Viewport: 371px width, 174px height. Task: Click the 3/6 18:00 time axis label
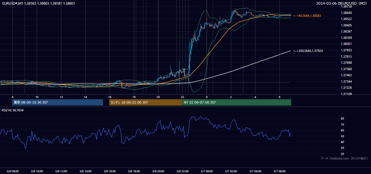(x=134, y=171)
